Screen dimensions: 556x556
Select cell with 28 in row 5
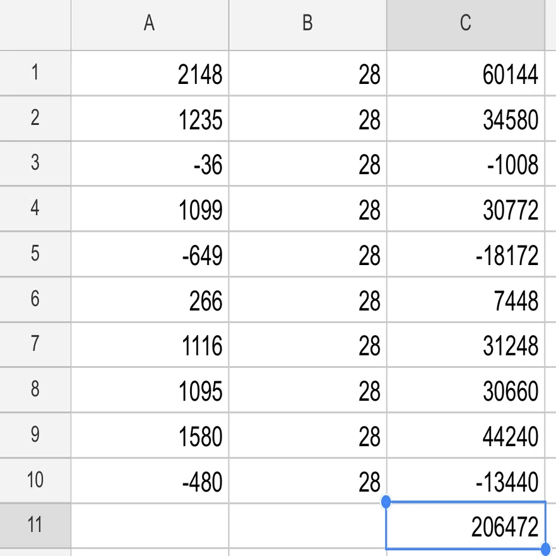[307, 254]
